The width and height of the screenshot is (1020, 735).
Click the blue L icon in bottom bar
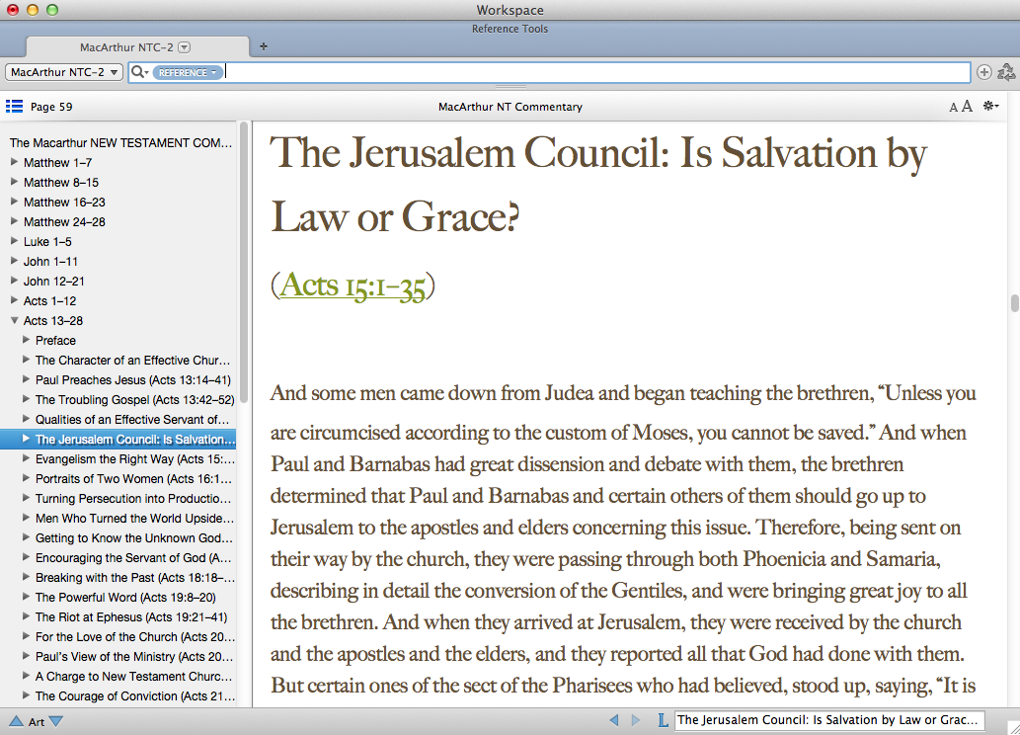(663, 720)
